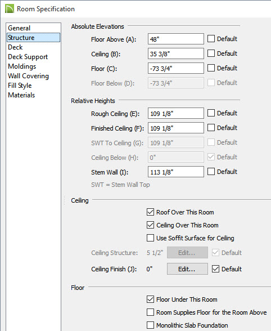The height and width of the screenshot is (331, 271).
Task: Uncheck Roof Over This Room
Action: click(x=150, y=212)
